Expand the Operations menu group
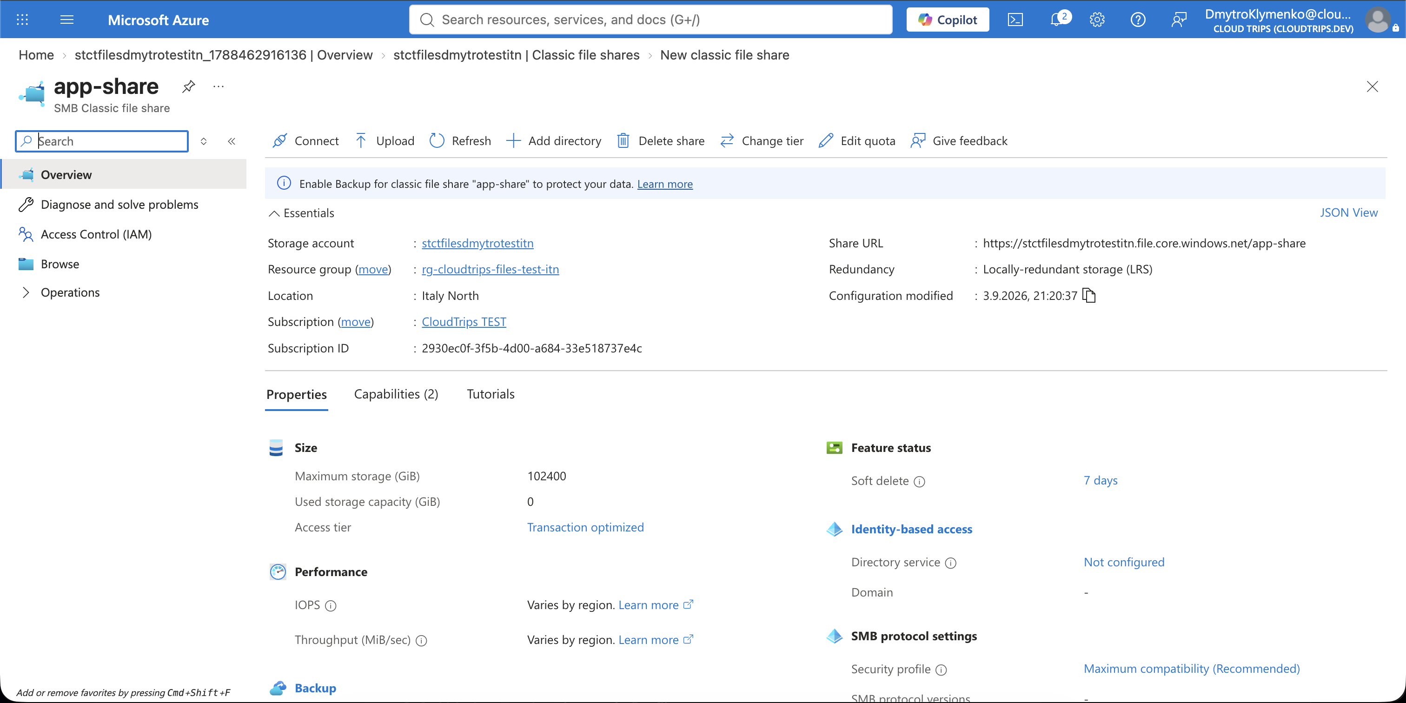This screenshot has width=1406, height=703. tap(26, 292)
